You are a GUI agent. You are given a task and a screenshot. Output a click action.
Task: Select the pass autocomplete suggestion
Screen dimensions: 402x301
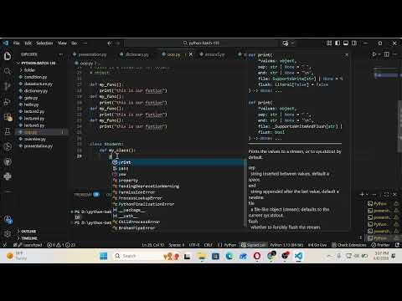(x=178, y=168)
